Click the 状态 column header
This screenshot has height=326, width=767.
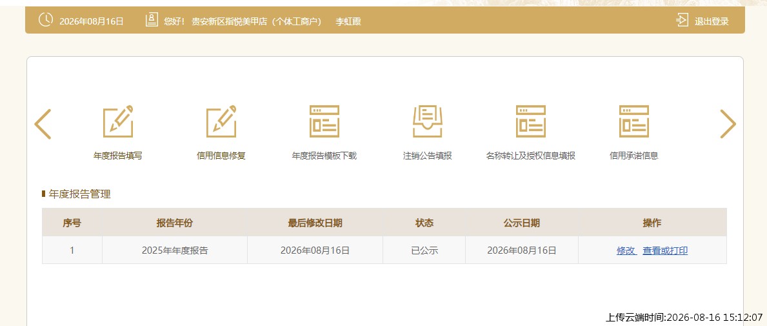424,223
